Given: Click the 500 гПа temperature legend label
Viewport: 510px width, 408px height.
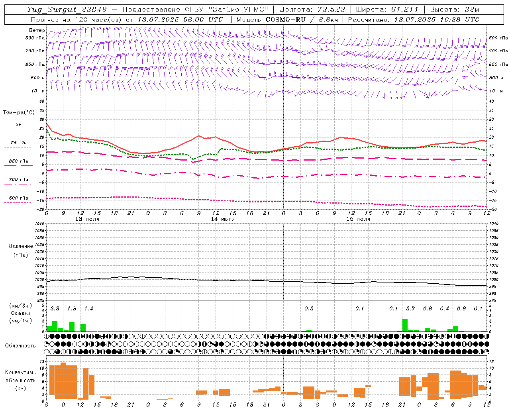Looking at the screenshot, I should click(x=19, y=198).
